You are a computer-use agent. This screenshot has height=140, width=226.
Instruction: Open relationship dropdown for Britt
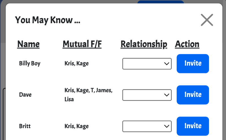click(147, 126)
